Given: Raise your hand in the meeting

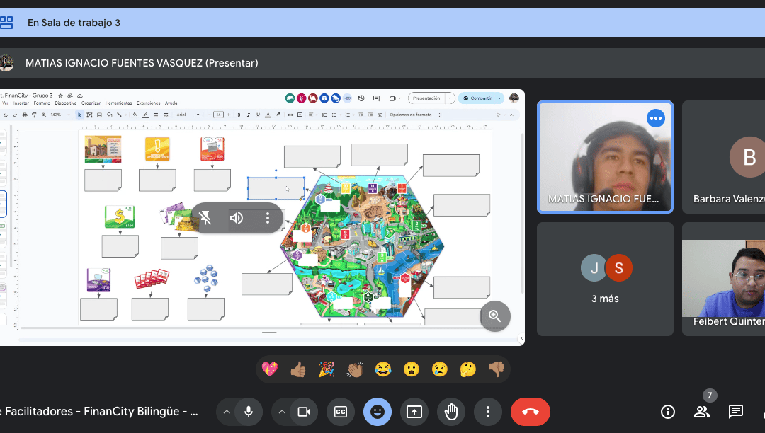Looking at the screenshot, I should (451, 412).
